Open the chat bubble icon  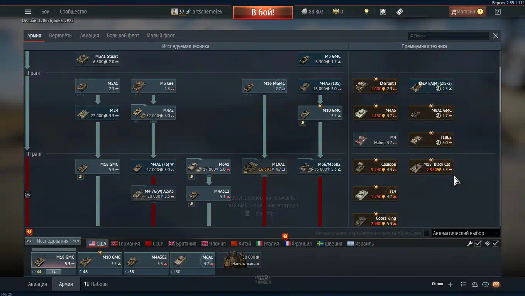coord(486,284)
